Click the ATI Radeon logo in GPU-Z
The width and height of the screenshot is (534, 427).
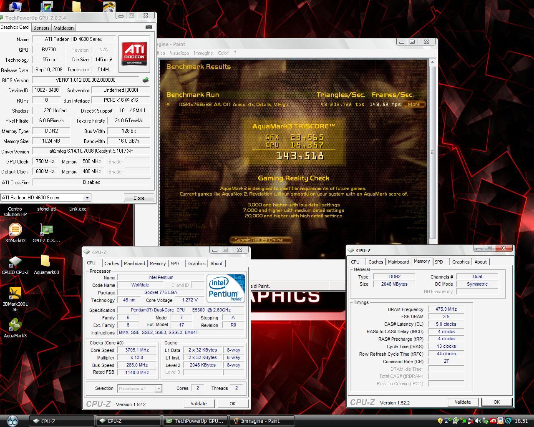tap(134, 53)
